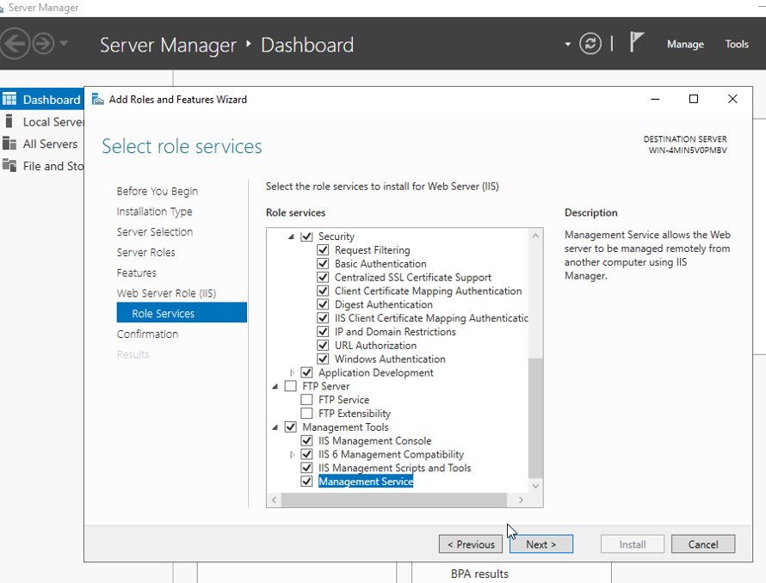766x583 pixels.
Task: Check the FTP Server checkbox
Action: 290,386
